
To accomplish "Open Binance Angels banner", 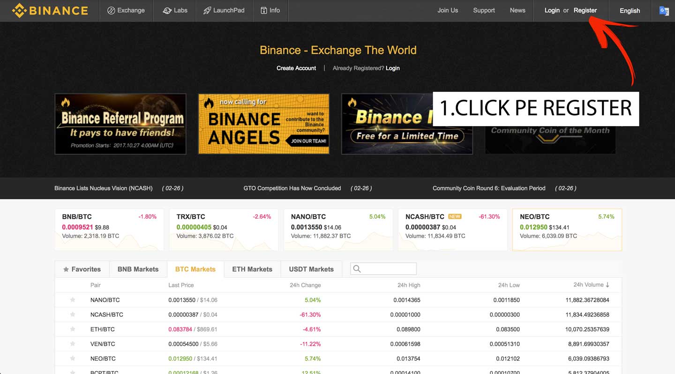I will point(263,124).
